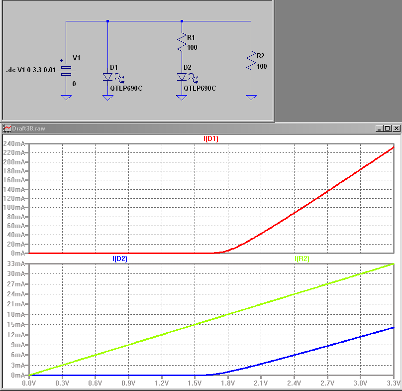Image resolution: width=402 pixels, height=391 pixels.
Task: Click the wire junction dot above R1
Action: (182, 21)
